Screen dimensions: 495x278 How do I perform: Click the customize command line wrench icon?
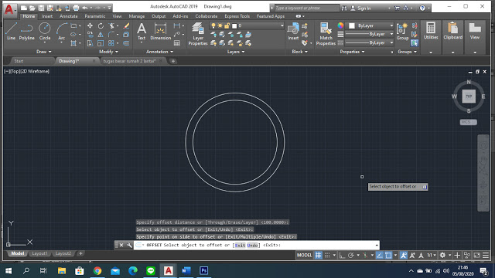point(129,245)
